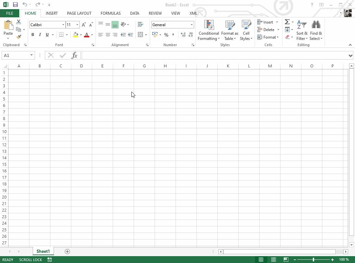Click the Cut scissors icon
Viewport: 355px width, 263px height.
(x=19, y=22)
